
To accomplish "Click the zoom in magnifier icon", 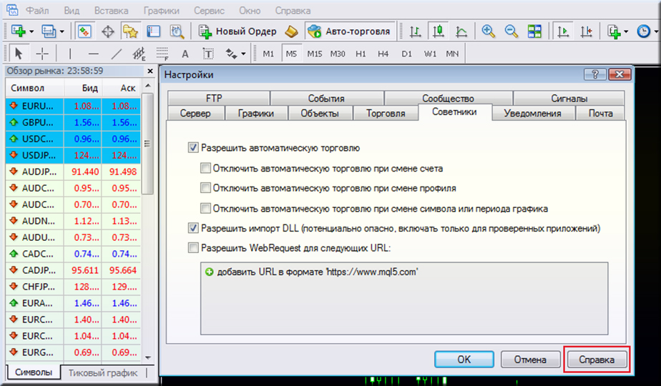I will click(x=489, y=31).
